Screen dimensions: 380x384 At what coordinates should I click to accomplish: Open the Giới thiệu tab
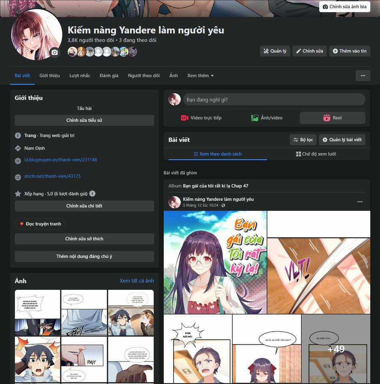(x=49, y=76)
